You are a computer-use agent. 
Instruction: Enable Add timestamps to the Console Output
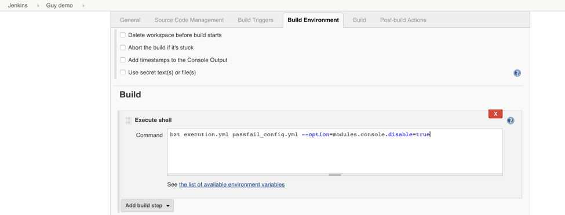click(123, 60)
